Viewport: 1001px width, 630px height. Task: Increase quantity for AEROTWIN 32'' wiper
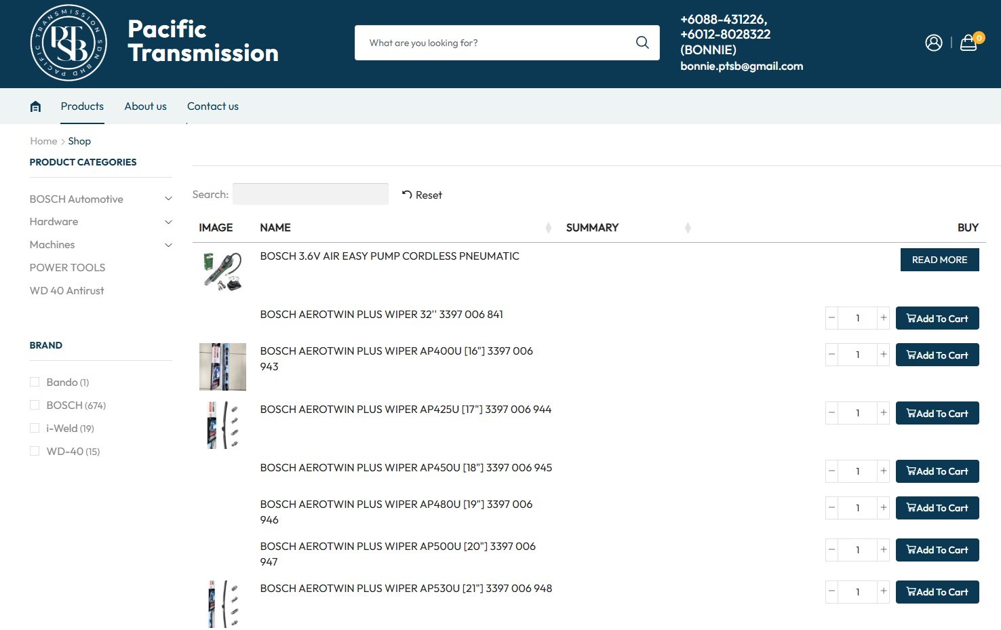tap(883, 318)
